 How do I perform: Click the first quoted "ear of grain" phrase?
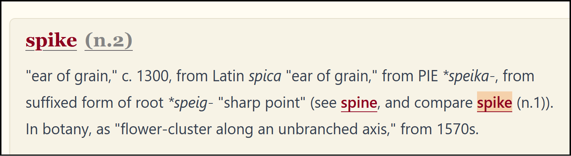point(71,77)
